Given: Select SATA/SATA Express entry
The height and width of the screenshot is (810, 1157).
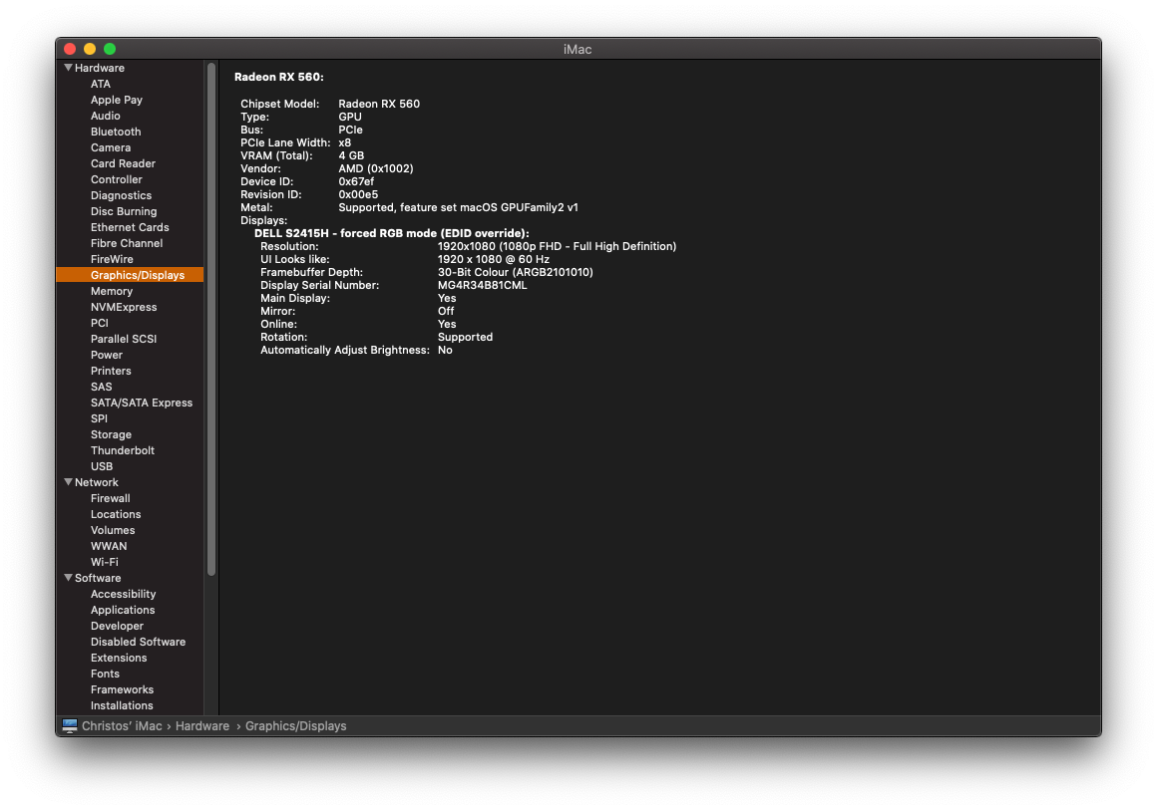Looking at the screenshot, I should [142, 404].
